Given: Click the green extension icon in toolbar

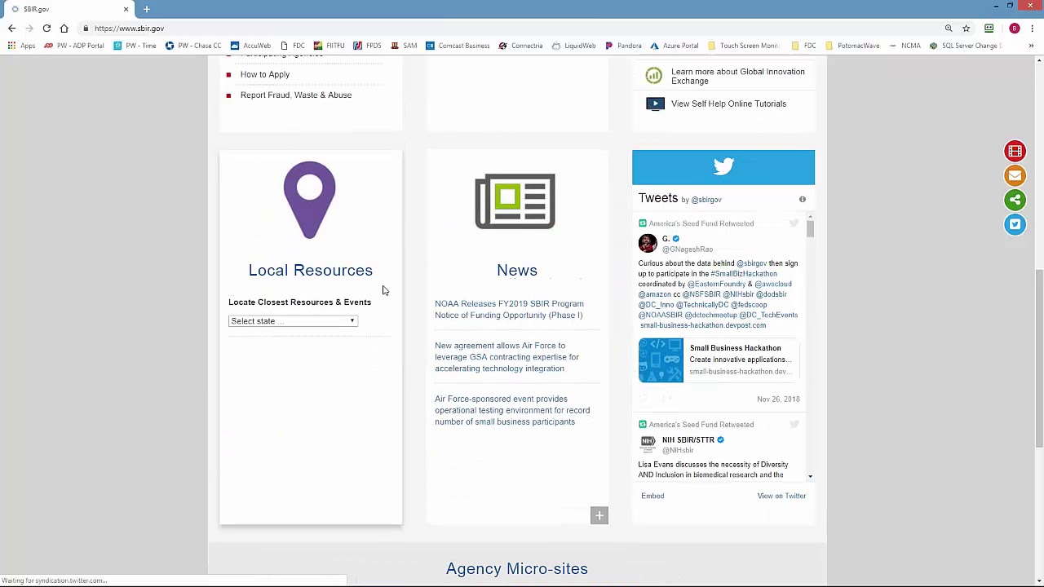Looking at the screenshot, I should click(989, 29).
